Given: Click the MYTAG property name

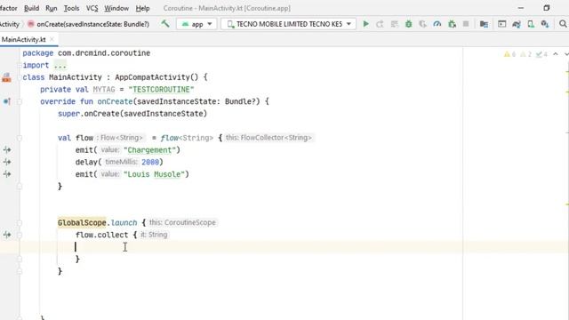Looking at the screenshot, I should 104,89.
